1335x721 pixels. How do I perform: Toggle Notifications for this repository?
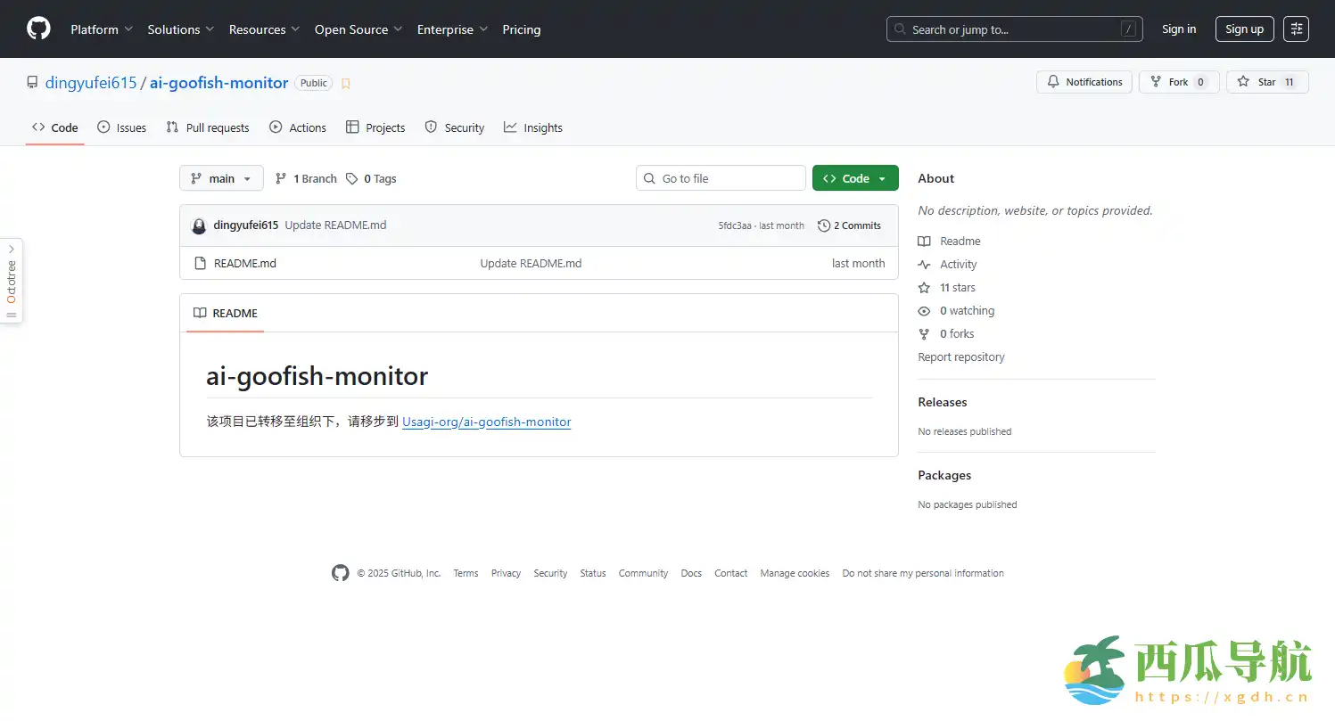[x=1084, y=82]
